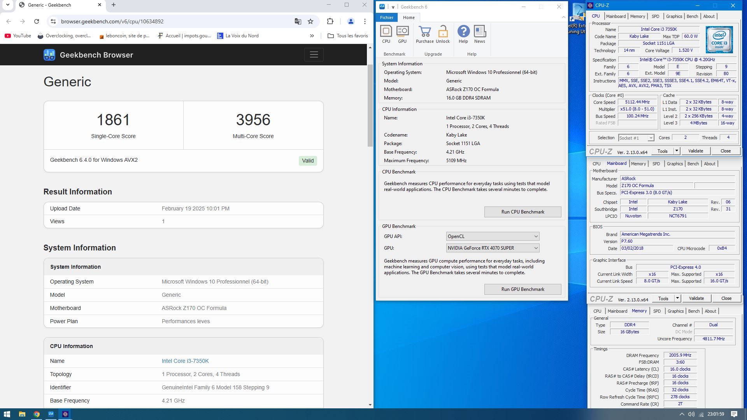Open the Chrome profile avatar icon
747x420 pixels.
click(x=351, y=21)
